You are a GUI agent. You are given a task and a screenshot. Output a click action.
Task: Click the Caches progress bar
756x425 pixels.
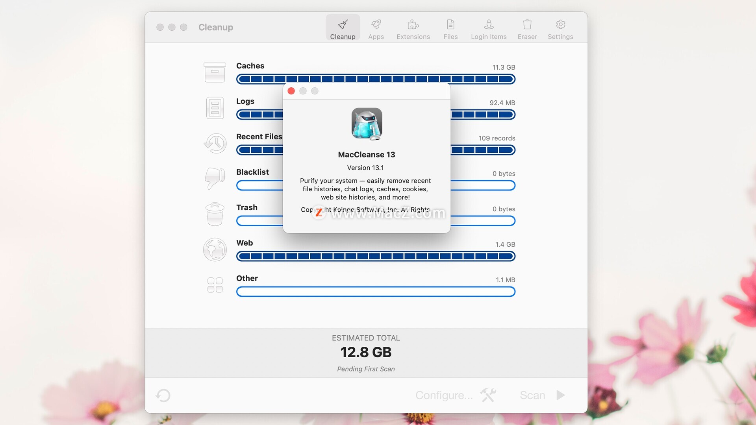click(376, 79)
